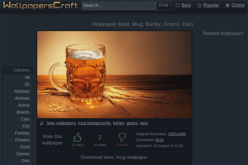Click the tag icon beside the tag list
The image size is (248, 165).
pyautogui.click(x=42, y=123)
